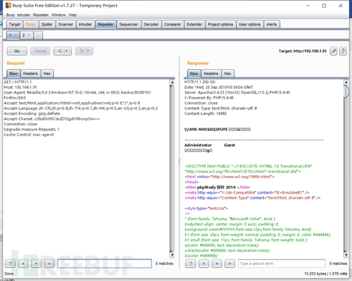Click the request pane scrollbar up arrow
Image resolution: width=352 pixels, height=281 pixels.
(172, 82)
